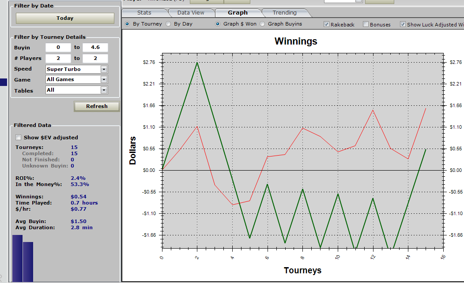This screenshot has height=283, width=464.
Task: Switch to Graph Buyins radio option
Action: pos(262,24)
